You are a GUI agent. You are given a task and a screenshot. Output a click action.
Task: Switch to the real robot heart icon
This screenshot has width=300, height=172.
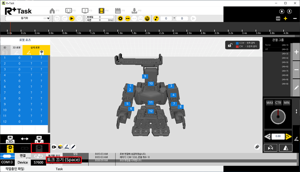pyautogui.click(x=40, y=139)
